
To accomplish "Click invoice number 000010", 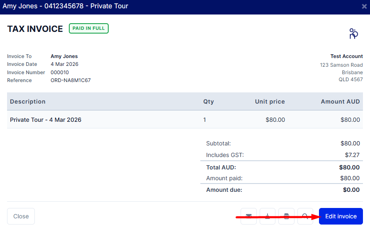I will [60, 72].
